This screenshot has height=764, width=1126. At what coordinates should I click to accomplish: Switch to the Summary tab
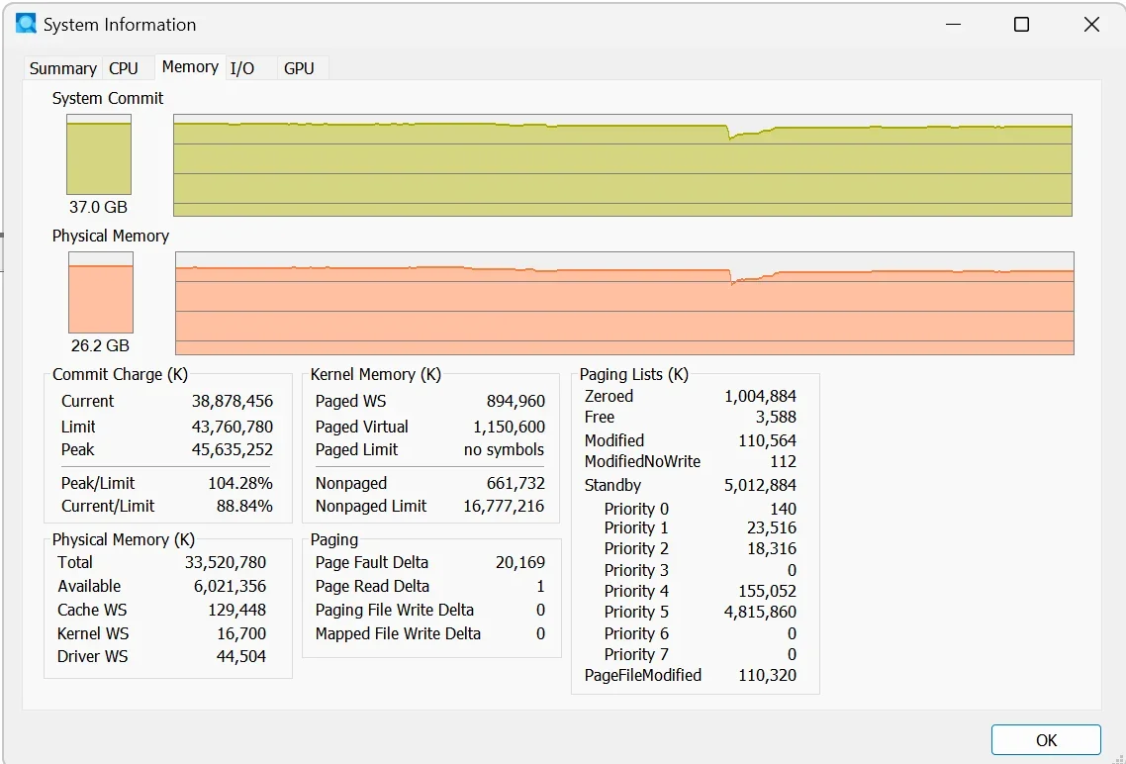tap(62, 68)
